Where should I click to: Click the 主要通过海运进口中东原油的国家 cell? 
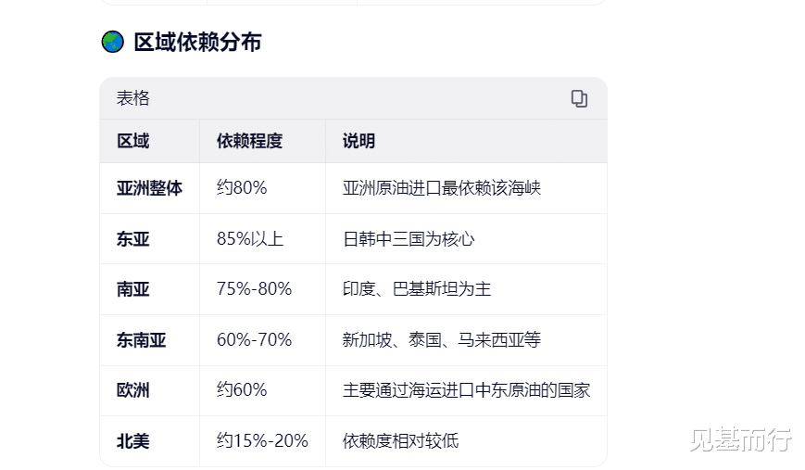pyautogui.click(x=466, y=390)
